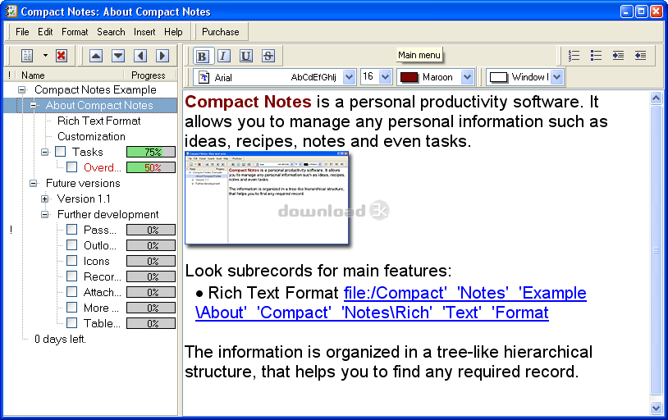This screenshot has width=668, height=420.
Task: Open the Maroon text color dropdown
Action: (467, 77)
